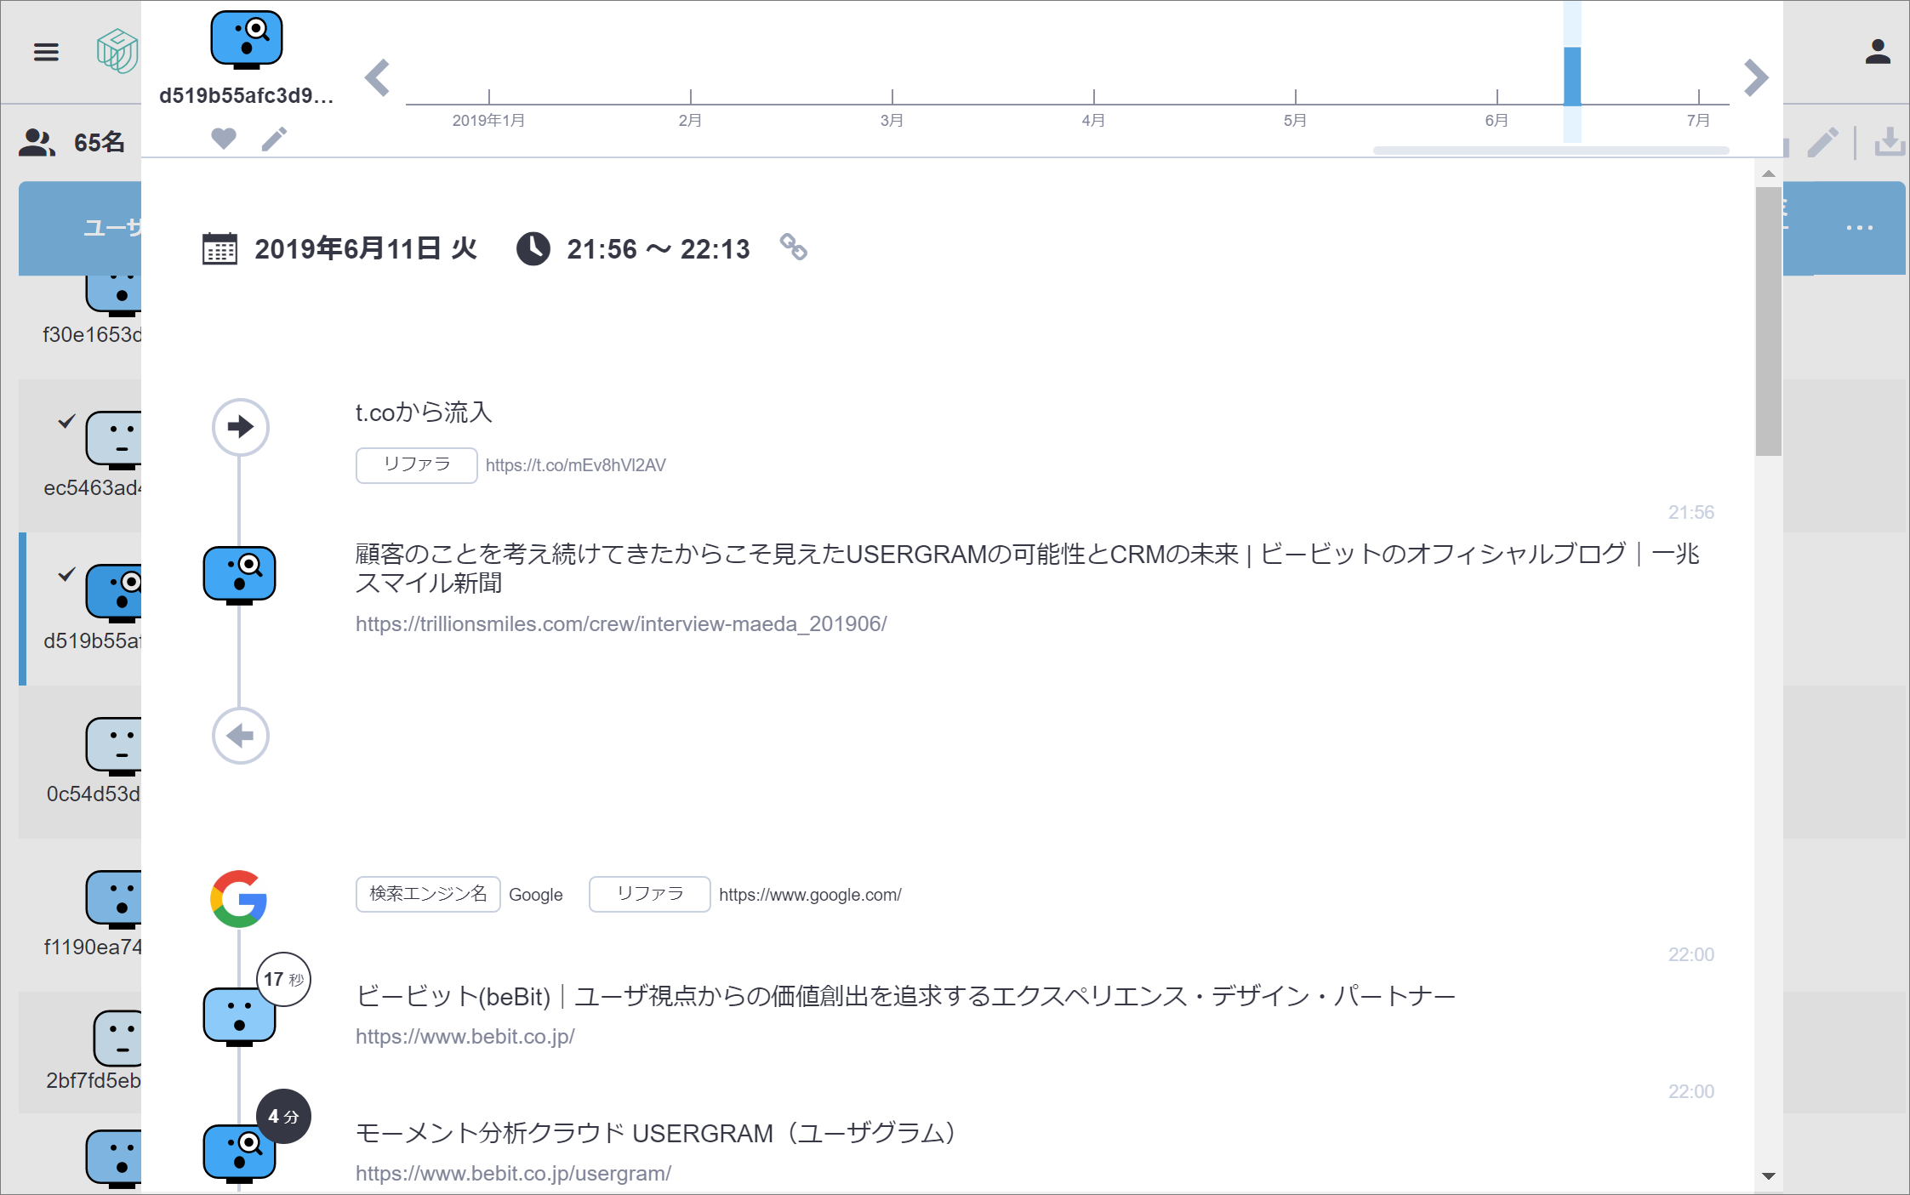This screenshot has height=1195, width=1910.
Task: Click the download icon at top right
Action: click(x=1889, y=142)
